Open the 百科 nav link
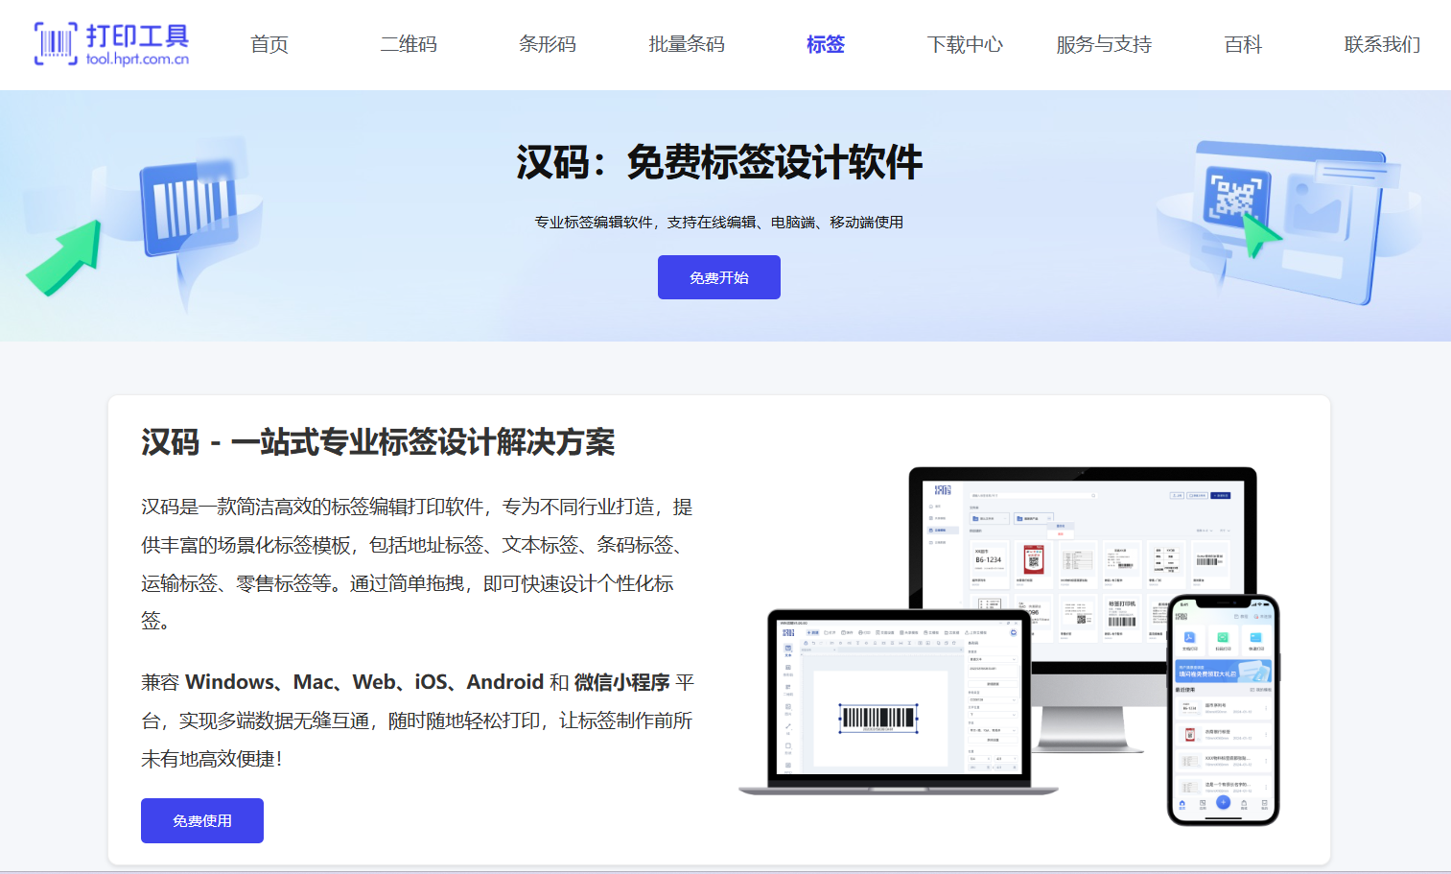The width and height of the screenshot is (1451, 874). click(x=1243, y=44)
